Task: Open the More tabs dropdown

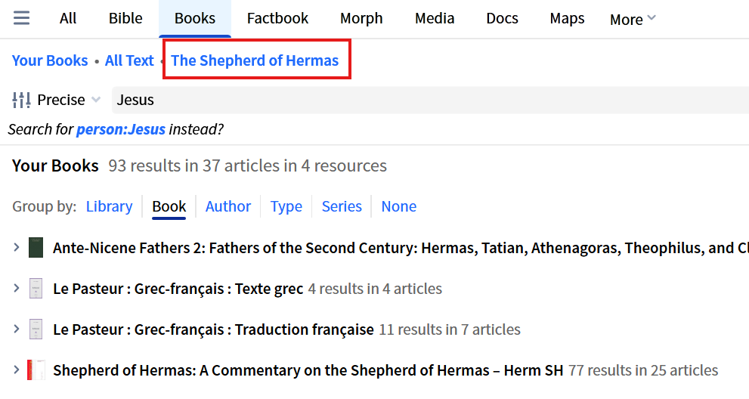Action: coord(633,20)
